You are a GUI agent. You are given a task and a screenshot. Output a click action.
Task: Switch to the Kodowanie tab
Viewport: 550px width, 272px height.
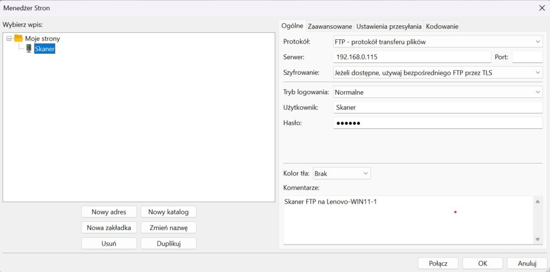click(x=442, y=26)
